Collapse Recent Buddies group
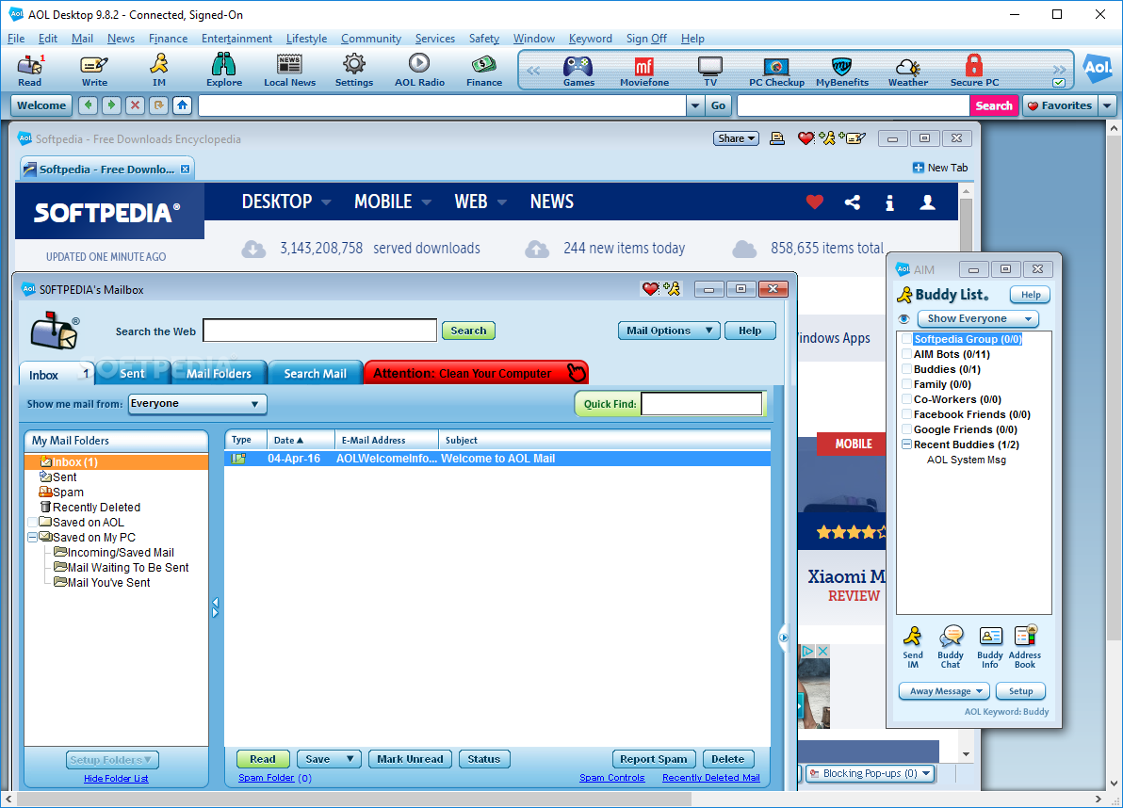 [906, 444]
